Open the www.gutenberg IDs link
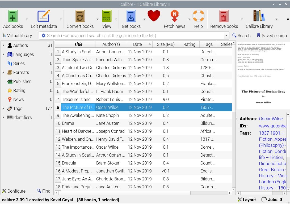 [273, 126]
